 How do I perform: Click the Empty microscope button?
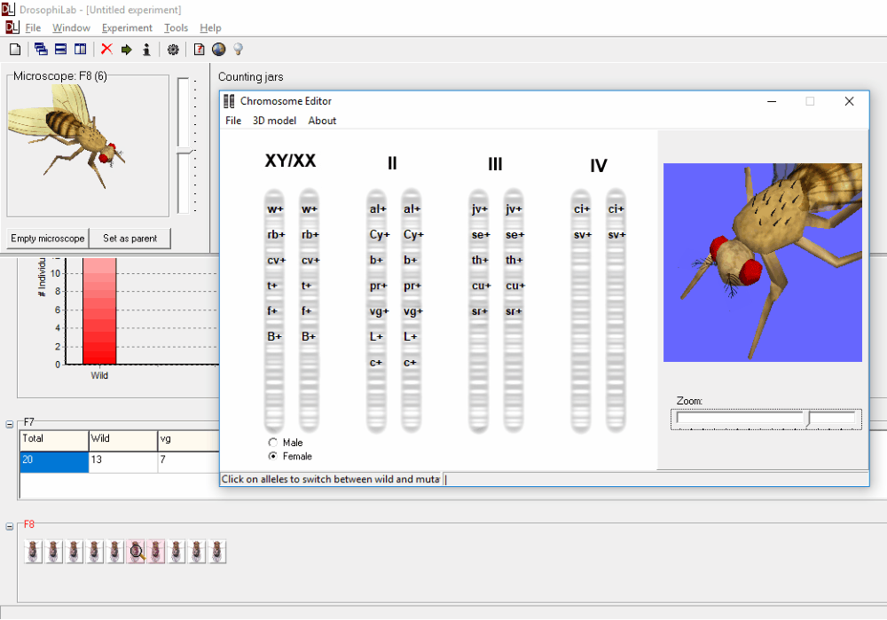48,239
